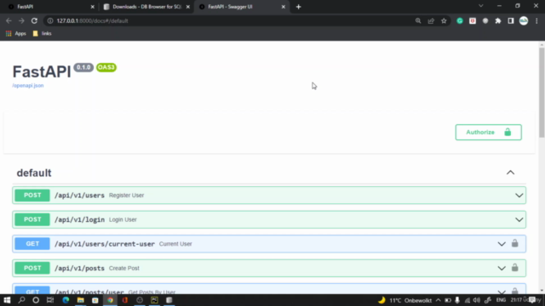Click the lock on Create Post endpoint
The height and width of the screenshot is (306, 545).
coord(514,268)
